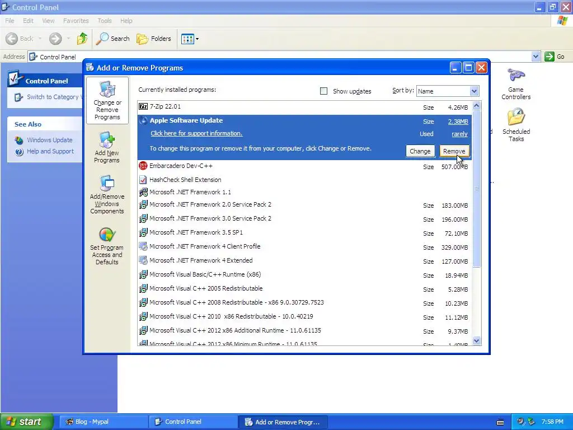Open the File menu

coord(10,21)
